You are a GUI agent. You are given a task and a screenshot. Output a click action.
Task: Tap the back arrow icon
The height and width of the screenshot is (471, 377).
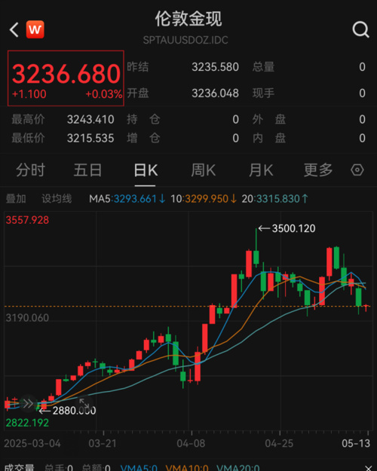(14, 29)
